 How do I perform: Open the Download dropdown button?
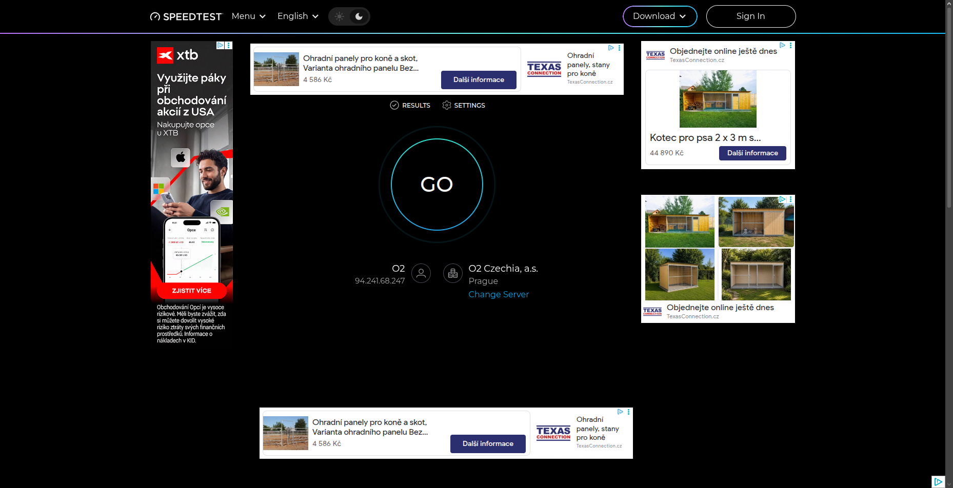[660, 16]
